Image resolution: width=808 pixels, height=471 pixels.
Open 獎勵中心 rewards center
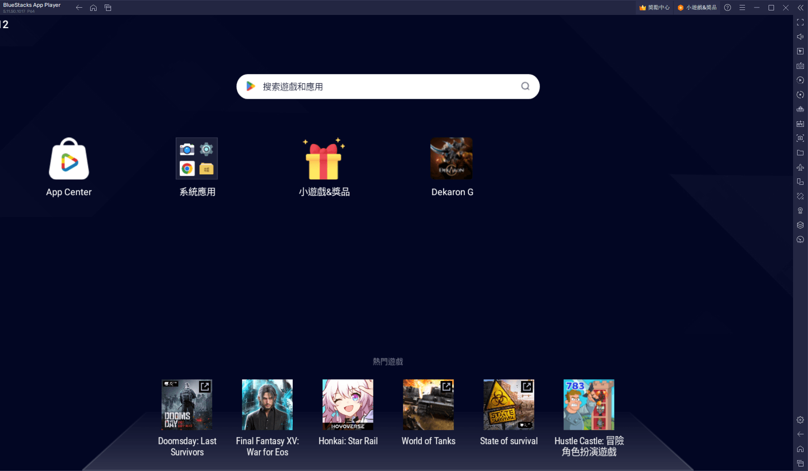pyautogui.click(x=654, y=8)
